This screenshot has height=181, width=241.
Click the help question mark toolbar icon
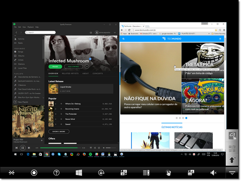click(x=56, y=173)
